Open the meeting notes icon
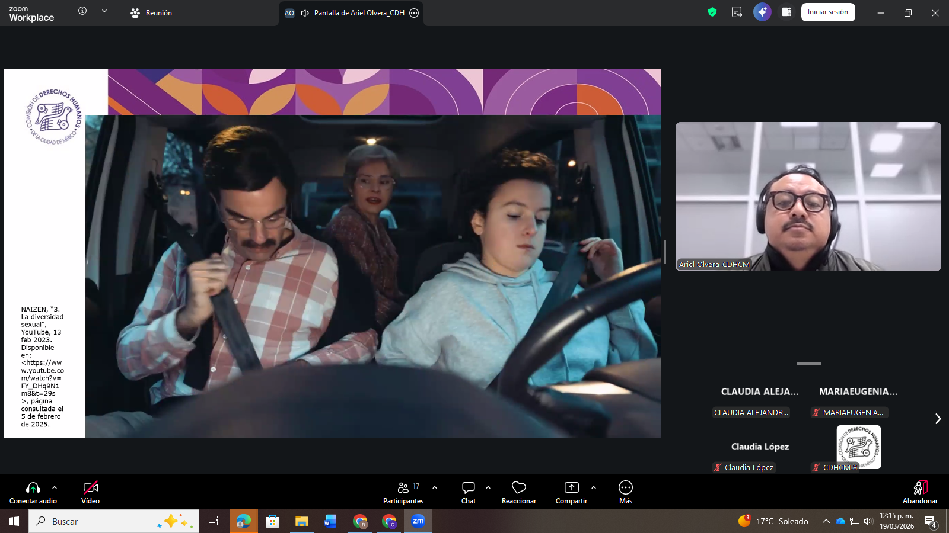 (x=737, y=12)
